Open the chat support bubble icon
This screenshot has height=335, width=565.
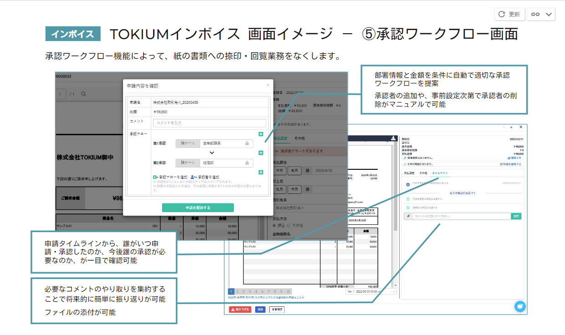coord(520,307)
